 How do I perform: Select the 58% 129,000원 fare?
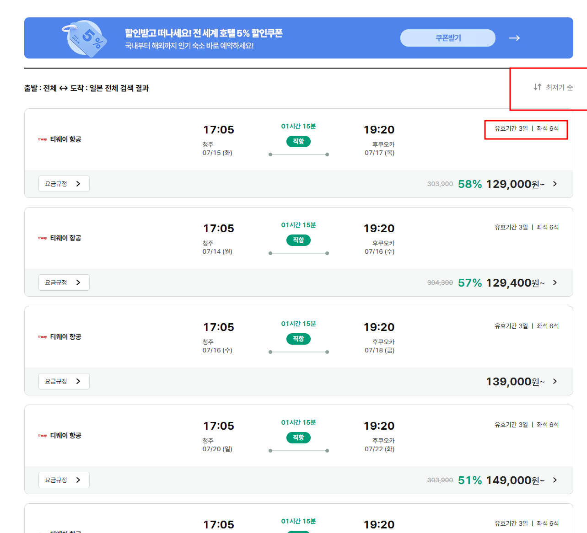coord(501,184)
